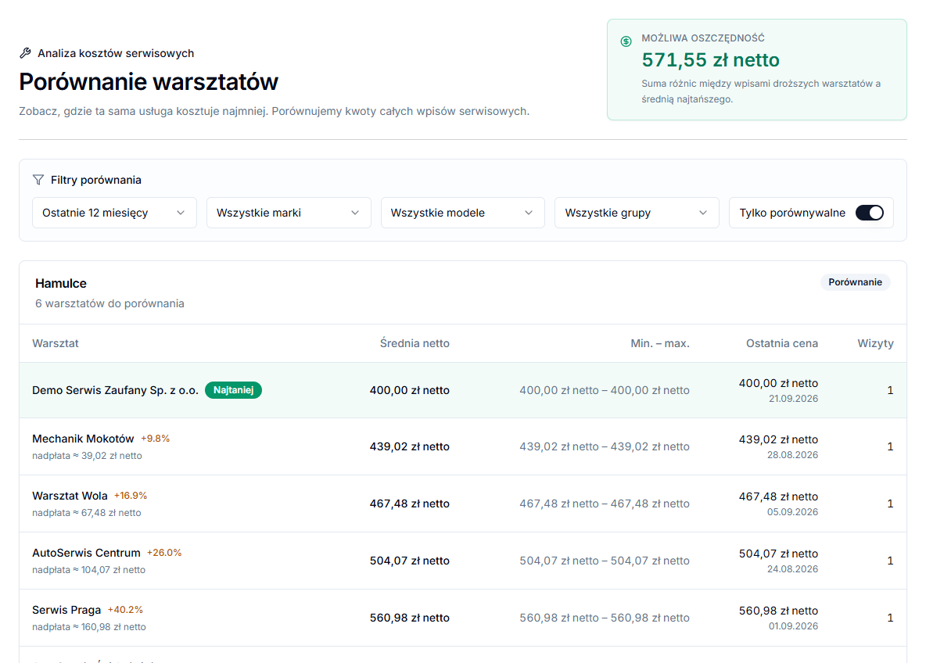Click the nadpłata ≈ 67,48 zł netto note

87,513
